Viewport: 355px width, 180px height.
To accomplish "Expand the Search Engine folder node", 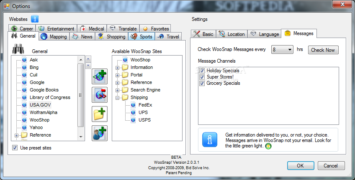I will [117, 90].
